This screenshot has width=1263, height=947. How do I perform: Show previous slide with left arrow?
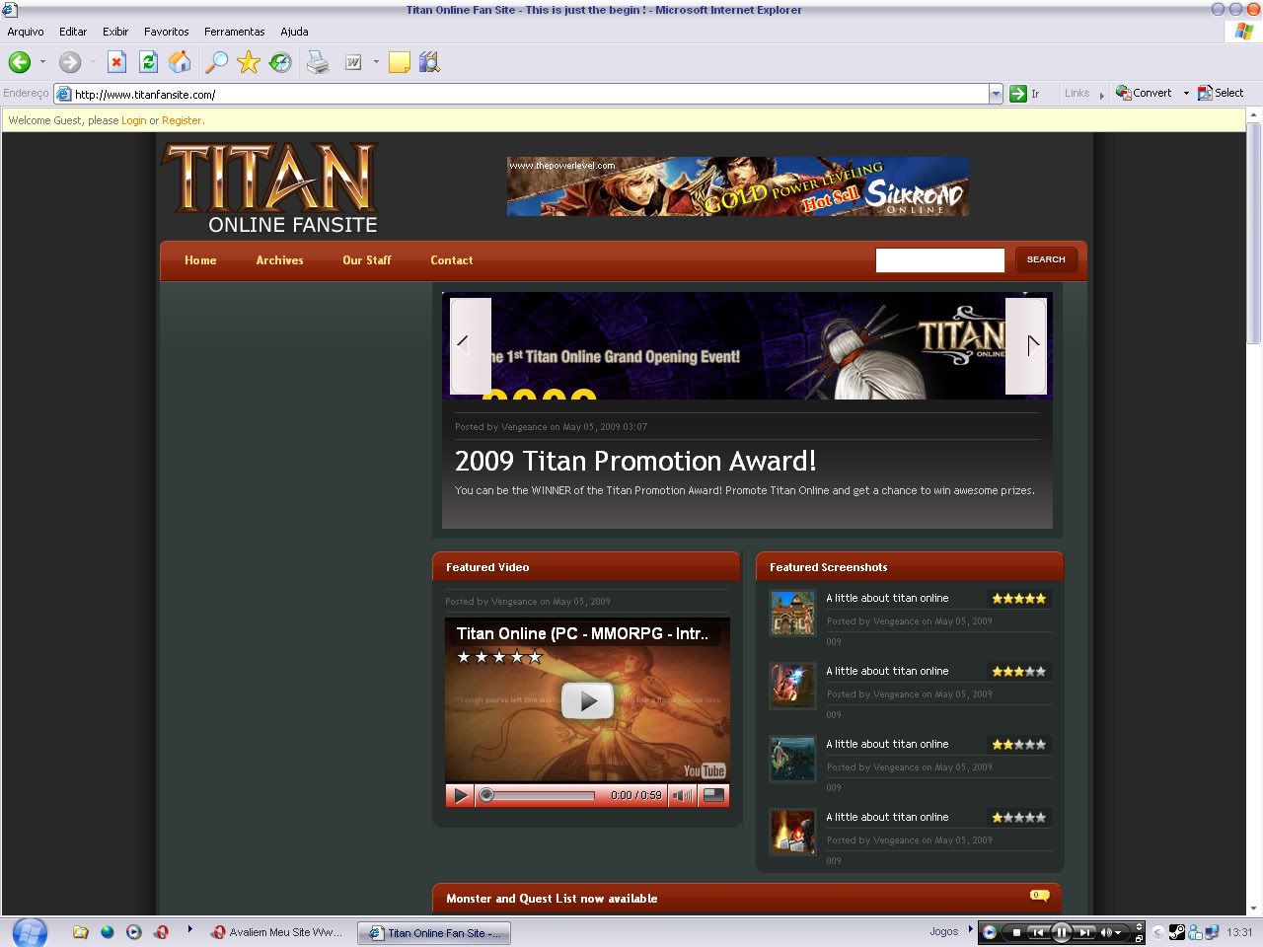(x=471, y=345)
